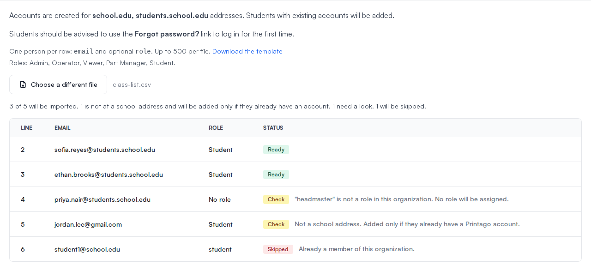Click the 3 of 5 will be imported summary

coord(217,106)
